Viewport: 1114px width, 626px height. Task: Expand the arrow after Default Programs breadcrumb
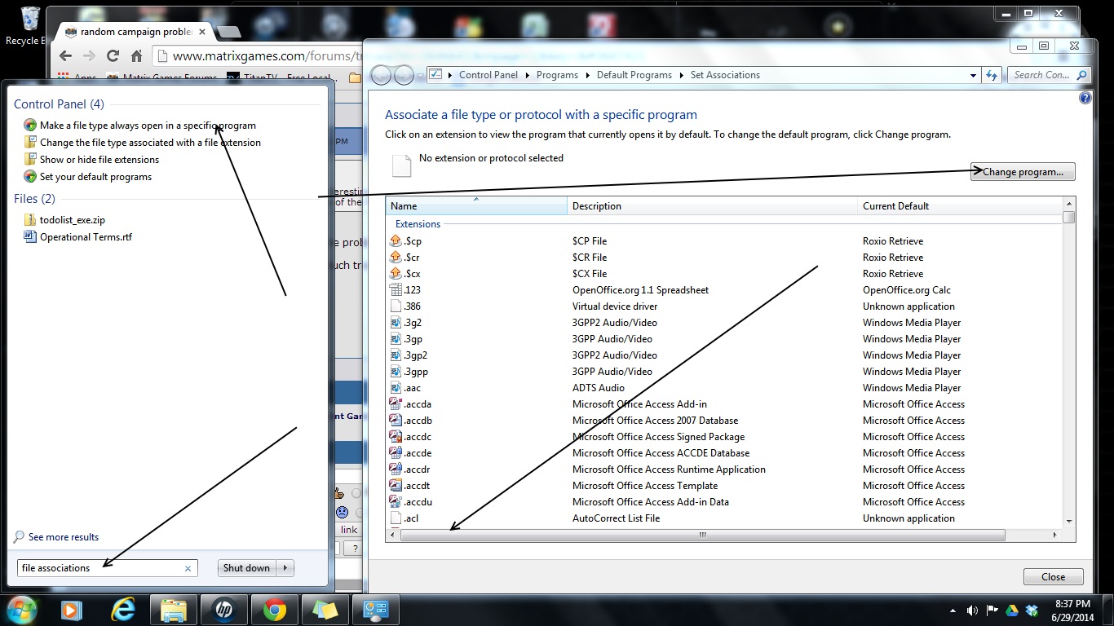[x=681, y=75]
